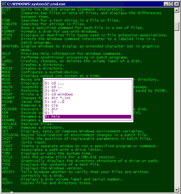The width and height of the screenshot is (181, 194).
Task: Minimize the cmd.exe window
Action: click(166, 4)
